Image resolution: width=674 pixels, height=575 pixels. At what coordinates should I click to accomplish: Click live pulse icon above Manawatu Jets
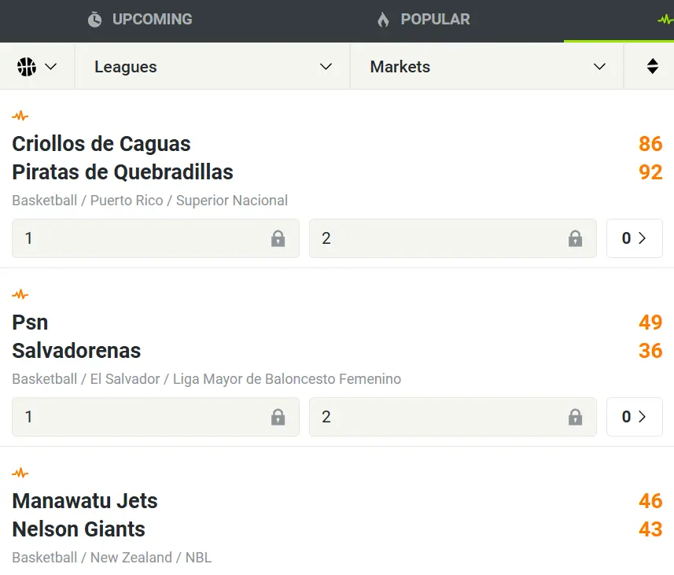pyautogui.click(x=20, y=473)
